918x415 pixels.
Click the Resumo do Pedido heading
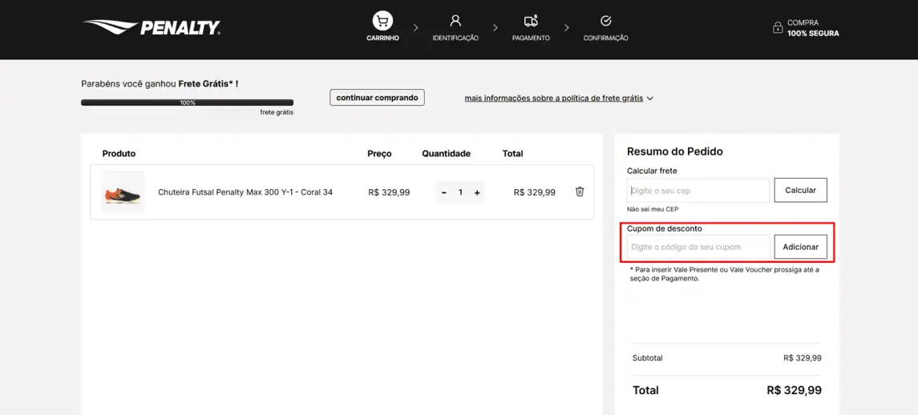click(675, 151)
